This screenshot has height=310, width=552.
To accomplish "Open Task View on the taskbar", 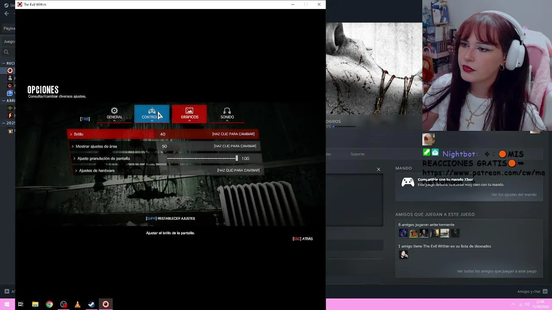I will pos(21,304).
